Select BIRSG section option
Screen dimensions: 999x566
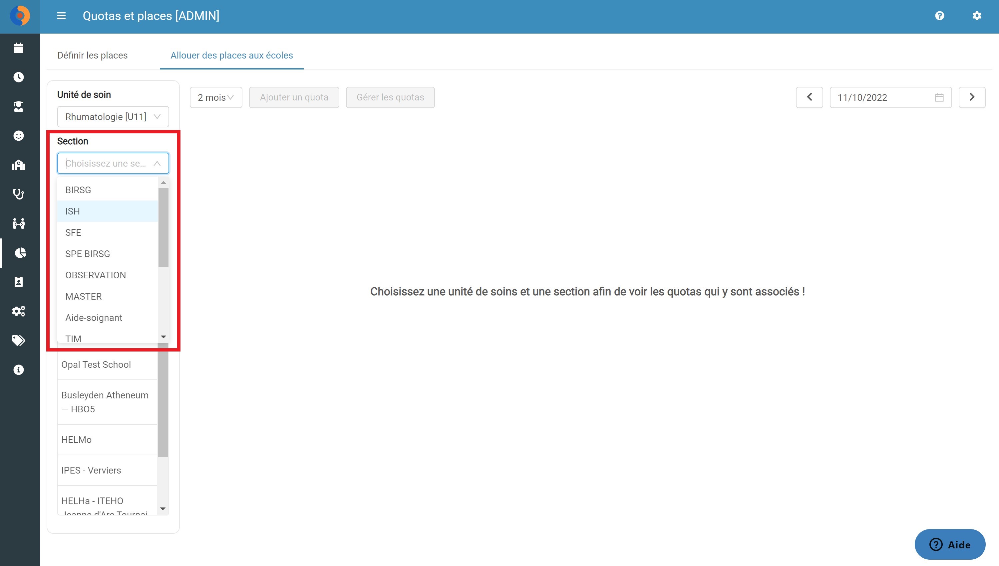tap(108, 190)
